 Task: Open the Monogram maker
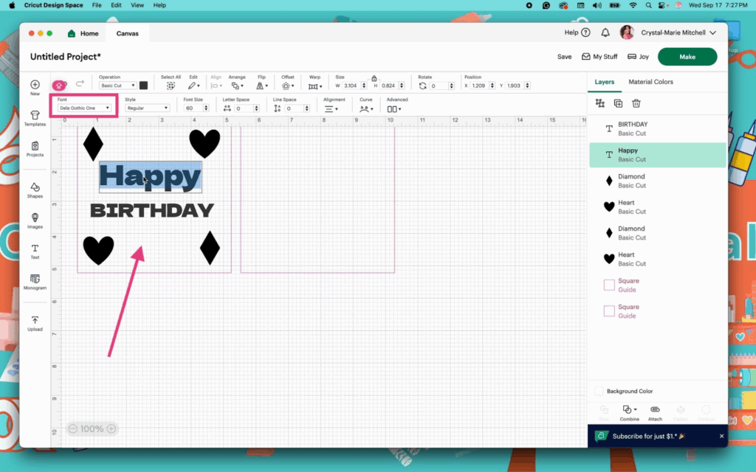point(35,282)
